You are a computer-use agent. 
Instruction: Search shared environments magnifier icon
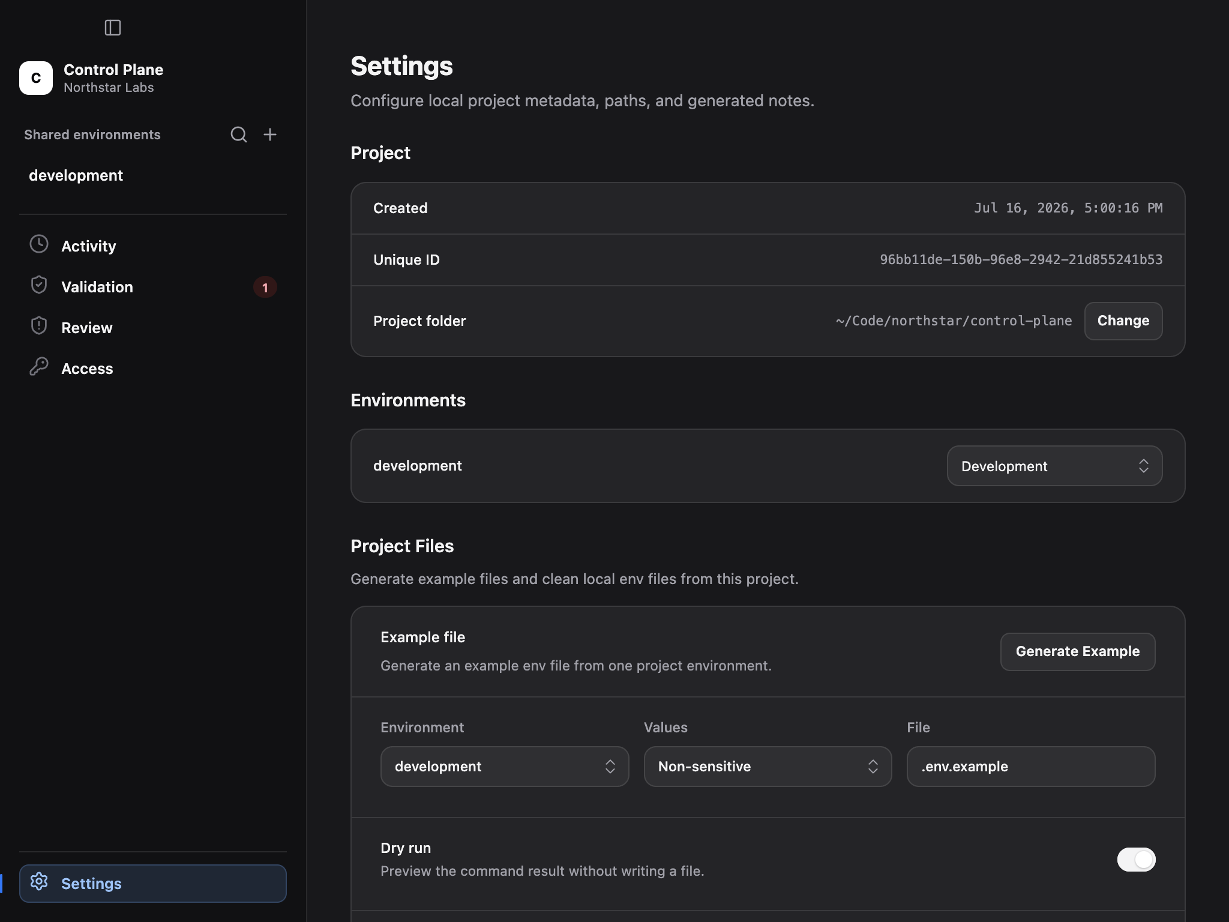[x=239, y=134]
